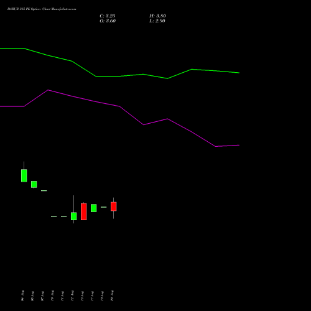The width and height of the screenshot is (311, 311).
Task: Click the flat dash candle for 10 Aug
Action: [x=54, y=216]
